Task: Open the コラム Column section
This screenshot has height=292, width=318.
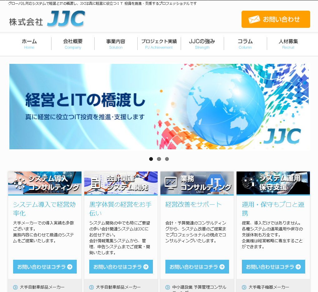Action: point(245,44)
